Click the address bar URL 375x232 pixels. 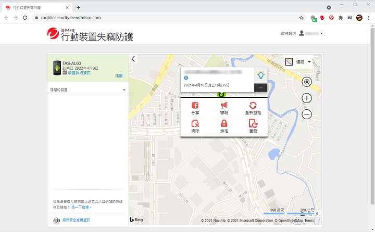pos(71,18)
